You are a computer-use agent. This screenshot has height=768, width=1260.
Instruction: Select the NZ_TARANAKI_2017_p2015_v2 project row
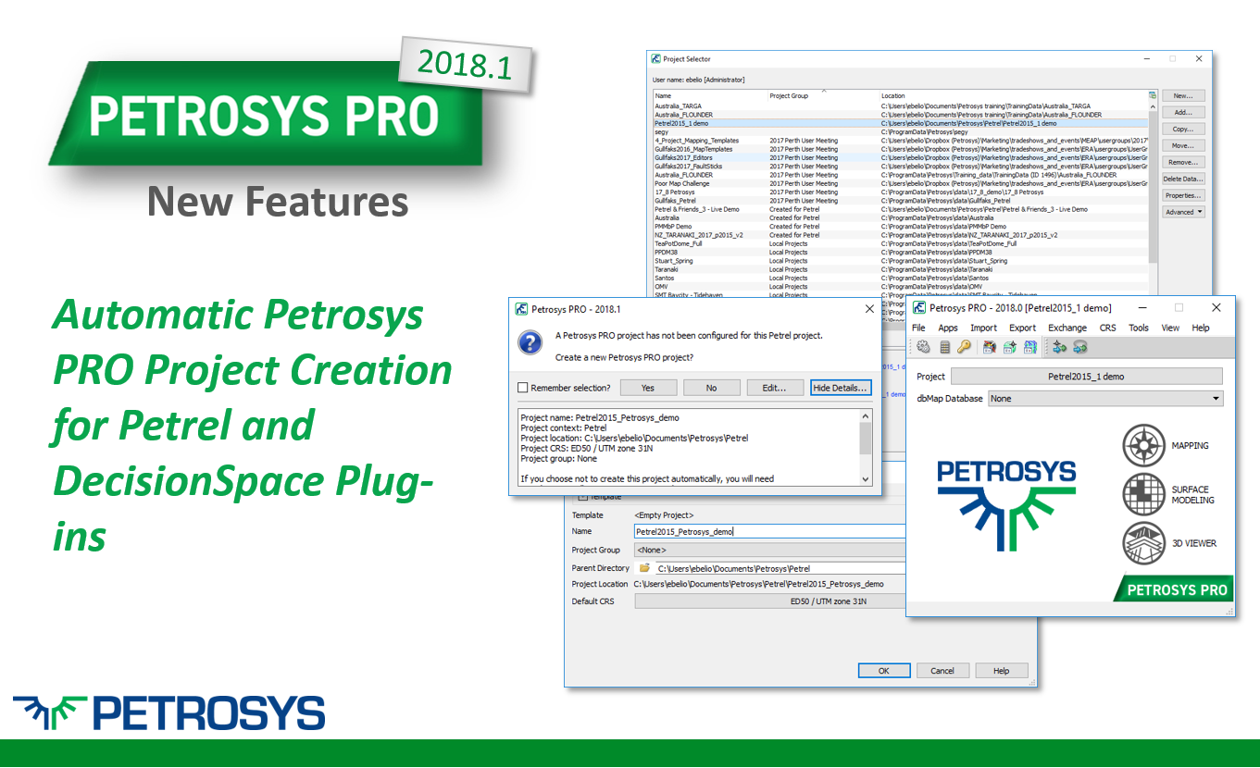click(x=900, y=235)
